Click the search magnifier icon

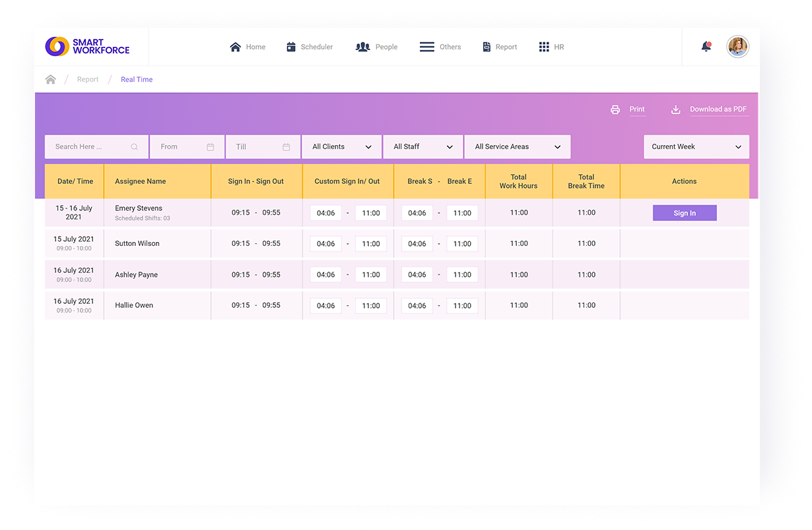click(x=135, y=147)
